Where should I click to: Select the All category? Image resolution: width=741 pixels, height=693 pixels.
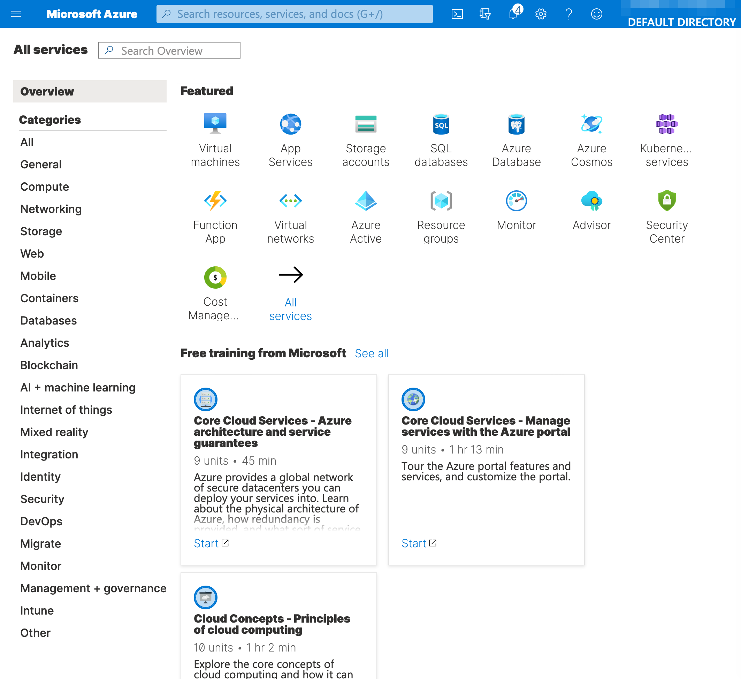(27, 142)
